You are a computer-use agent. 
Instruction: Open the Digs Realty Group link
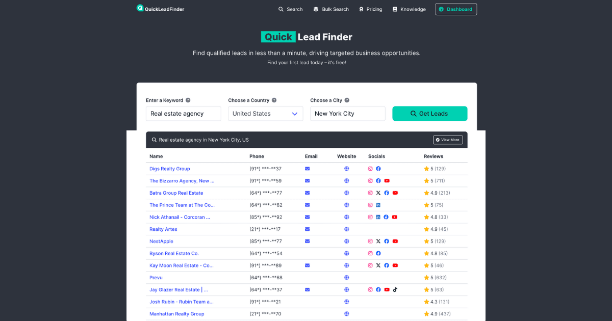click(x=170, y=169)
